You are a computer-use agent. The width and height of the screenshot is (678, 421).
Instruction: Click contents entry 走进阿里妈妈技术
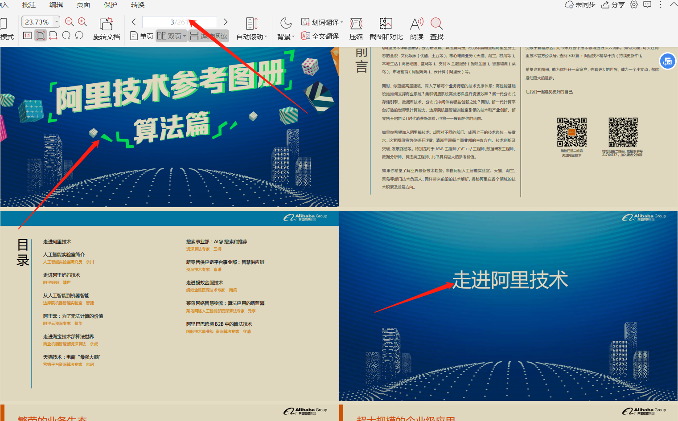62,275
